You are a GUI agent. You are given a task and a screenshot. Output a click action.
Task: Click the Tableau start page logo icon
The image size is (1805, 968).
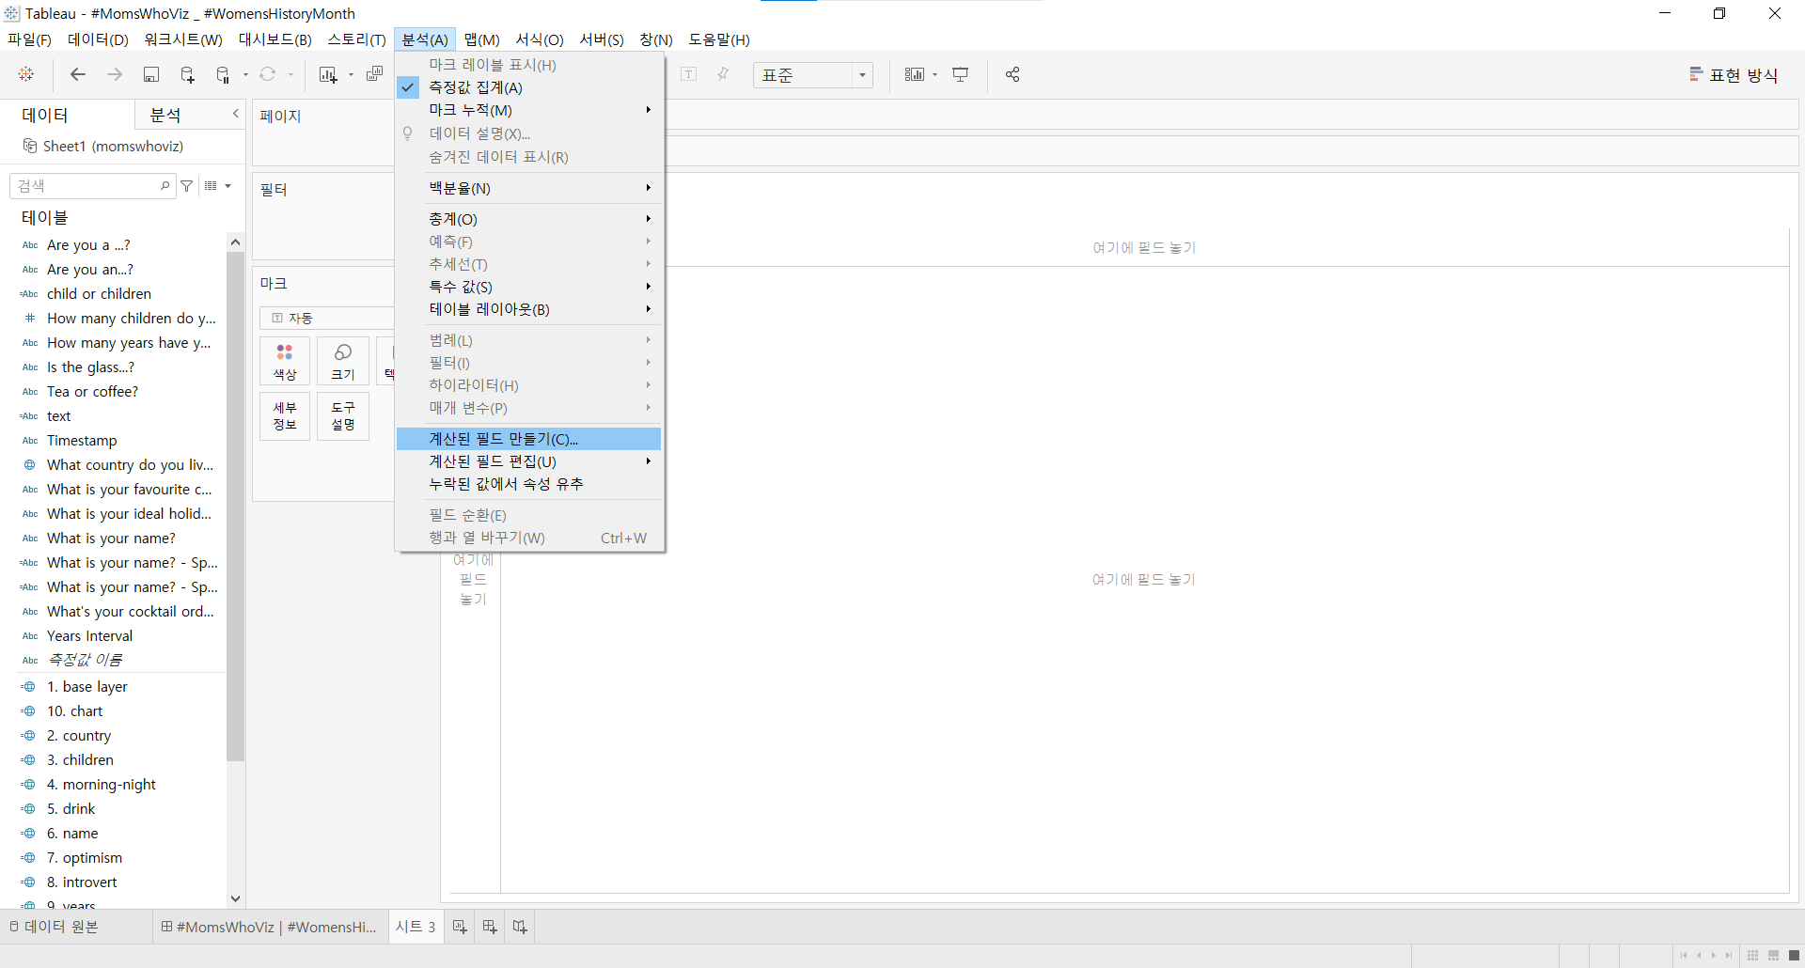click(26, 74)
